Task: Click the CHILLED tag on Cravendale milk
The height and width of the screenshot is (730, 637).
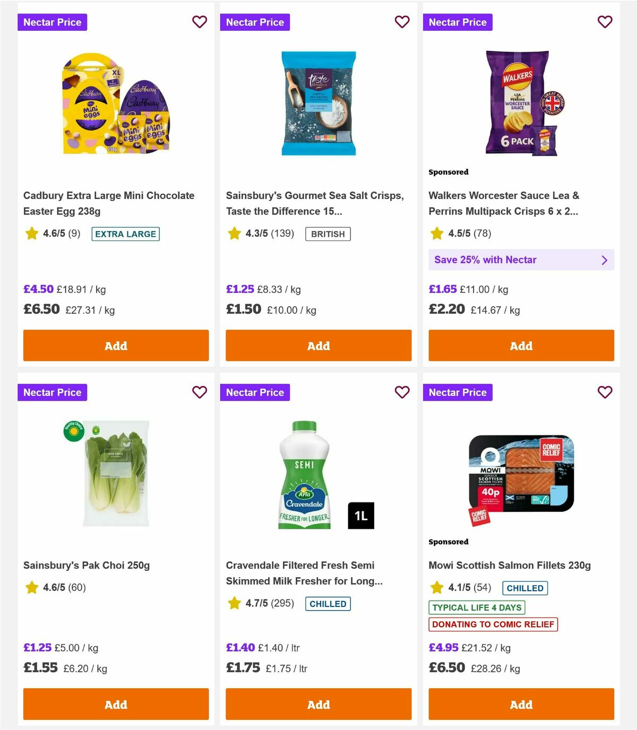Action: 328,603
